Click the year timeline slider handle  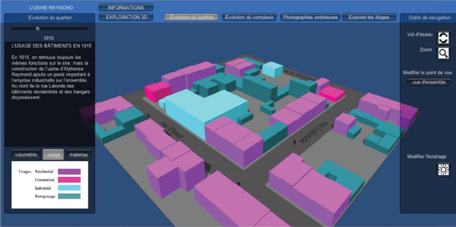coord(38,28)
